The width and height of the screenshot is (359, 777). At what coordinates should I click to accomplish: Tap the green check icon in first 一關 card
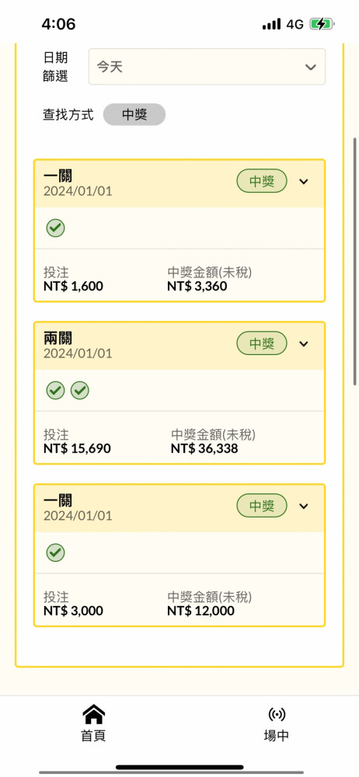tap(55, 228)
